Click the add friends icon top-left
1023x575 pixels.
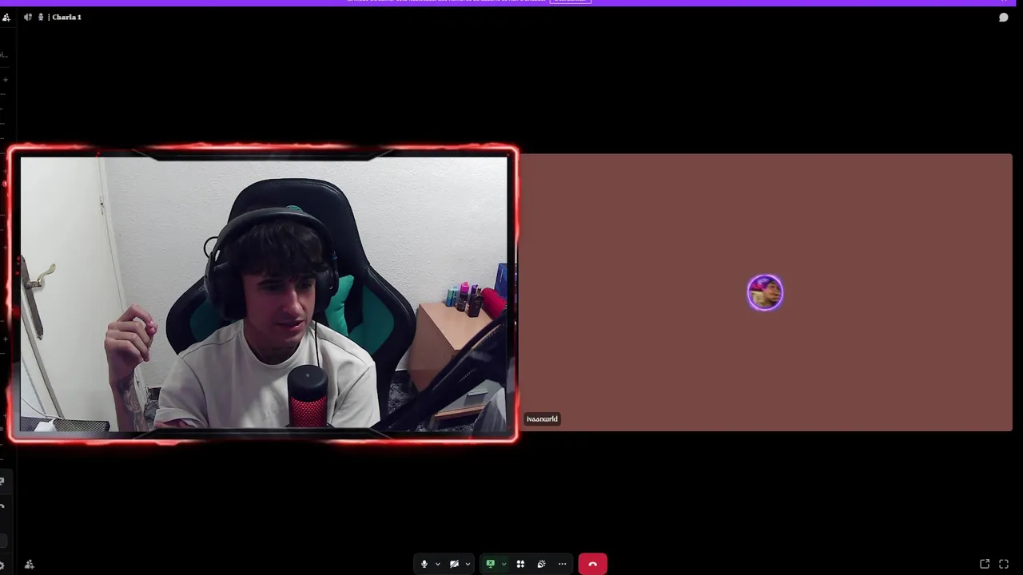(x=6, y=17)
